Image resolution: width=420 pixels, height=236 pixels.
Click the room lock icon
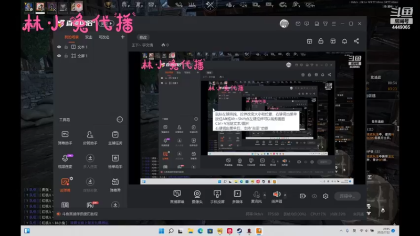[321, 41]
